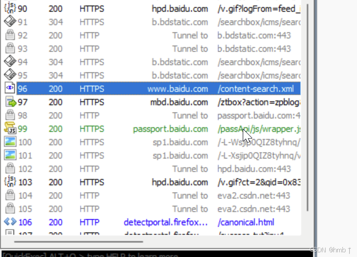The image size is (357, 257).
Task: Select b.bdstatic.com:443 tunnel URL in row 92
Action: pyautogui.click(x=254, y=36)
